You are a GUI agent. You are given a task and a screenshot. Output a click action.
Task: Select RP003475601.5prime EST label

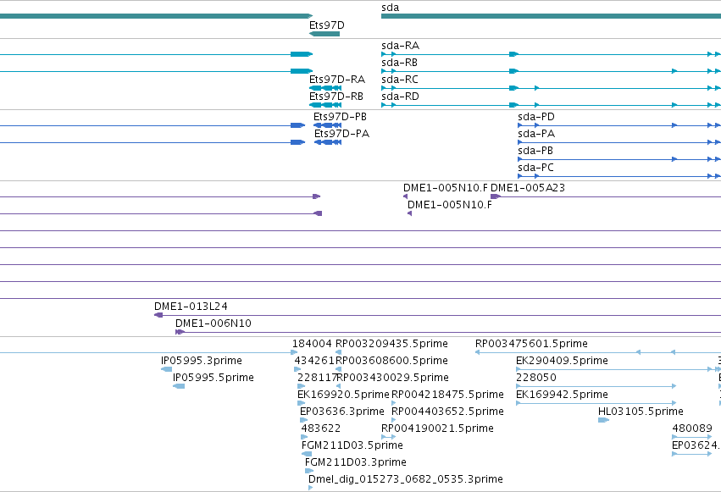point(531,344)
